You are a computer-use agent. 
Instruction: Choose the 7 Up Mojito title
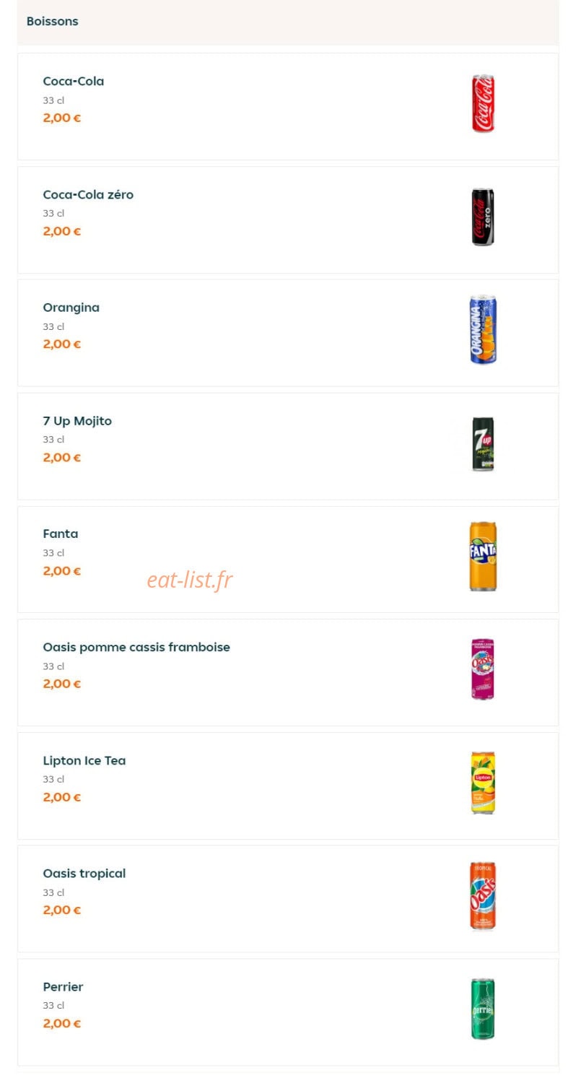(77, 421)
